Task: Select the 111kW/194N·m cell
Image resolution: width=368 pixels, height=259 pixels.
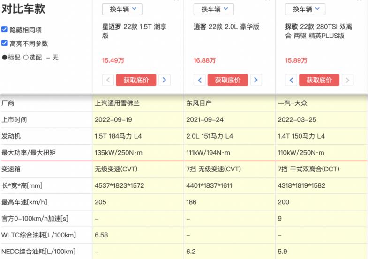Action: click(x=208, y=153)
